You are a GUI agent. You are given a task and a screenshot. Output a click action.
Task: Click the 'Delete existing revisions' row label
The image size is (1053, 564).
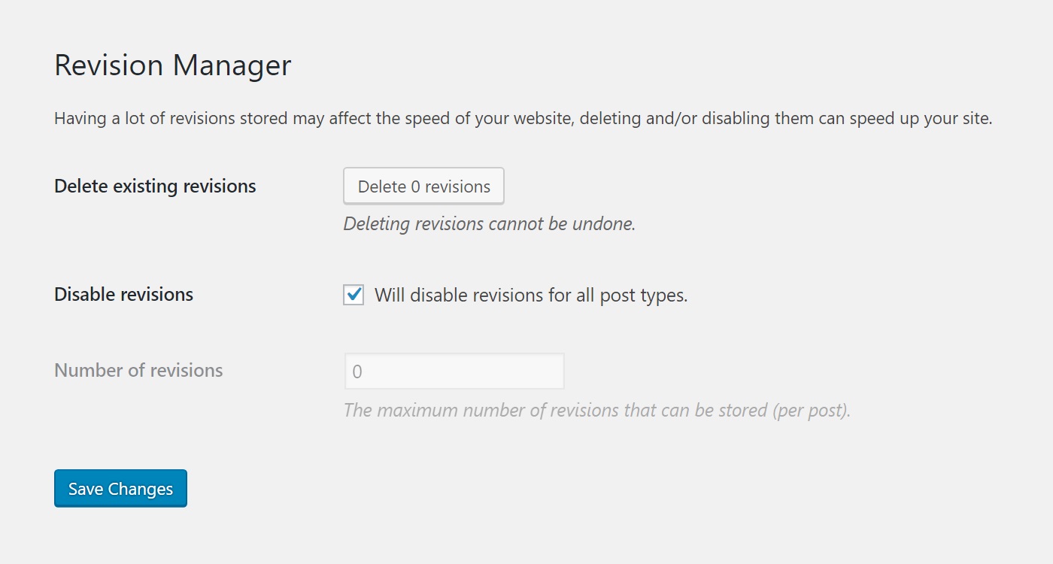155,186
